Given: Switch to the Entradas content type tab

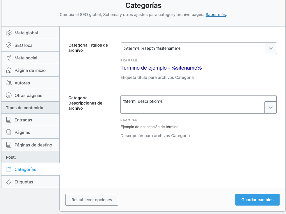Looking at the screenshot, I should click(31, 120).
